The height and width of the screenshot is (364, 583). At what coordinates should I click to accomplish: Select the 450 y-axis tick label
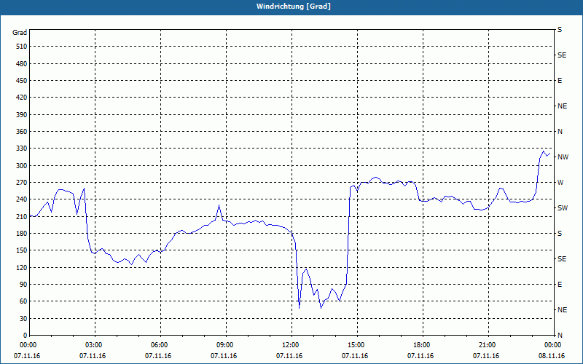pos(21,81)
